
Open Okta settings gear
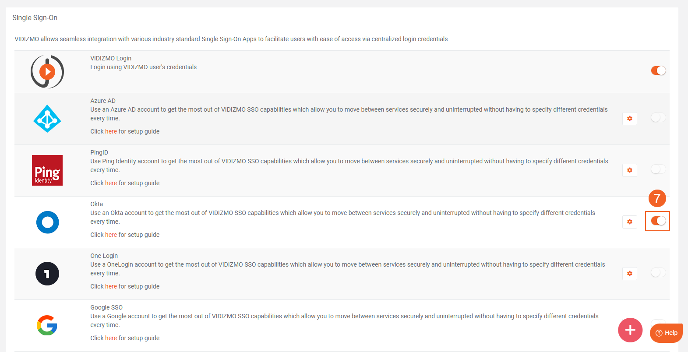tap(629, 222)
